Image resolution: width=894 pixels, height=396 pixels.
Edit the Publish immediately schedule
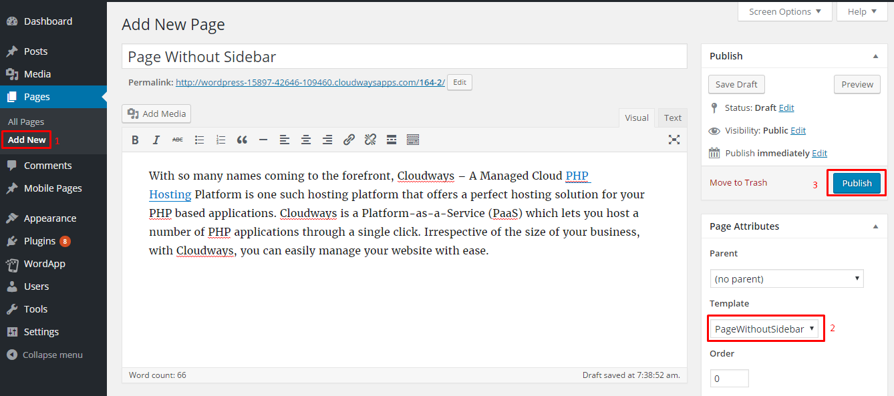tap(820, 153)
